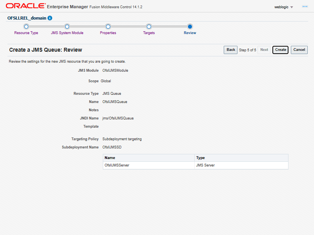
Task: Select the Review step label
Action: click(x=190, y=33)
